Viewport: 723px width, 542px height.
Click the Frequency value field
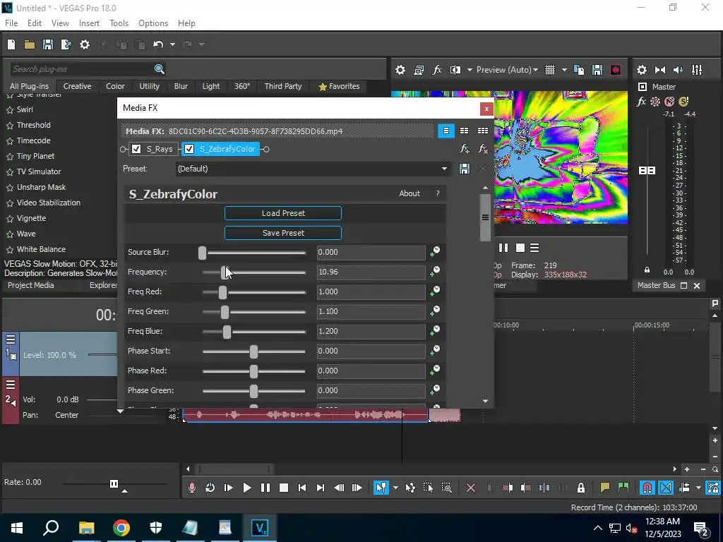371,272
